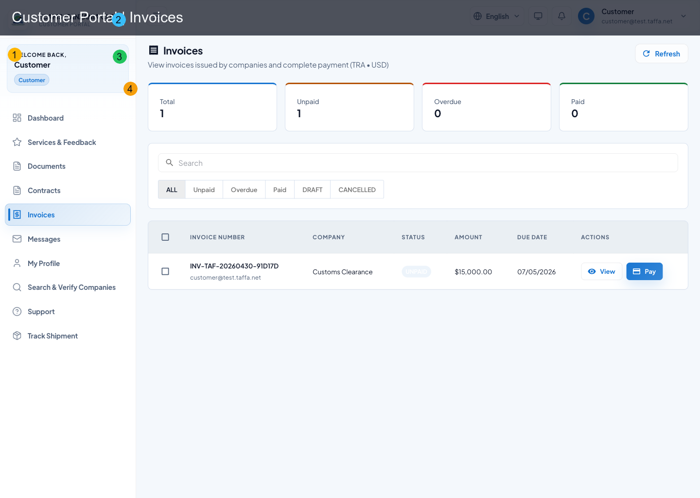The width and height of the screenshot is (700, 498).
Task: Click the COMPANY column header
Action: pos(329,237)
